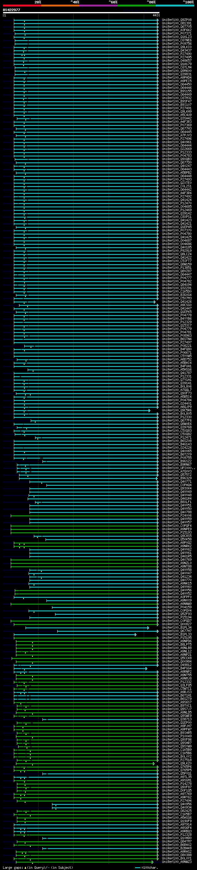Select the UniRef100_A9PHD4 label
The height and width of the screenshot is (870, 197).
click(x=177, y=77)
